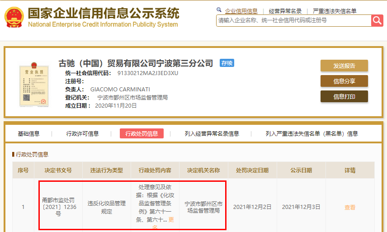Viewport: 387px width, 232px height.
Task: Open the 列入严重违法失信名单（黑名单）信息 tab
Action: 311,133
